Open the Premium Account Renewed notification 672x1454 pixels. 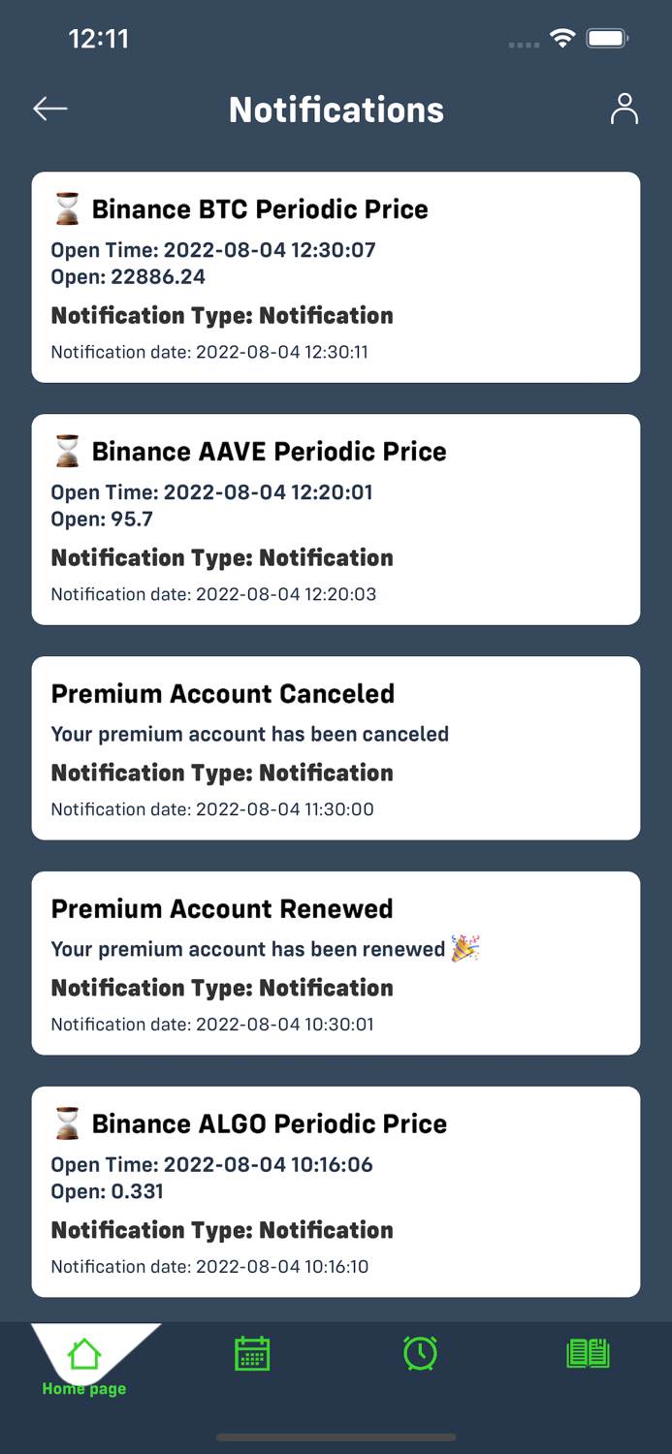coord(336,963)
